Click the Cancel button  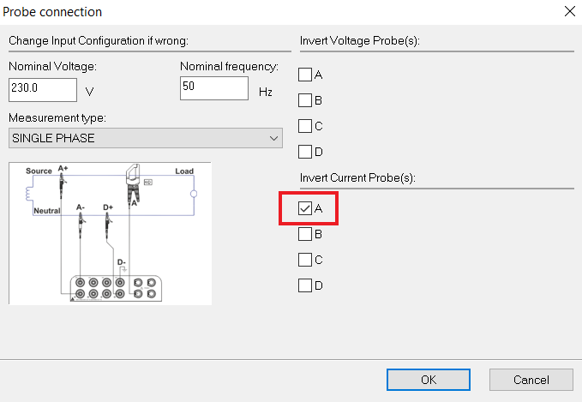pyautogui.click(x=531, y=380)
